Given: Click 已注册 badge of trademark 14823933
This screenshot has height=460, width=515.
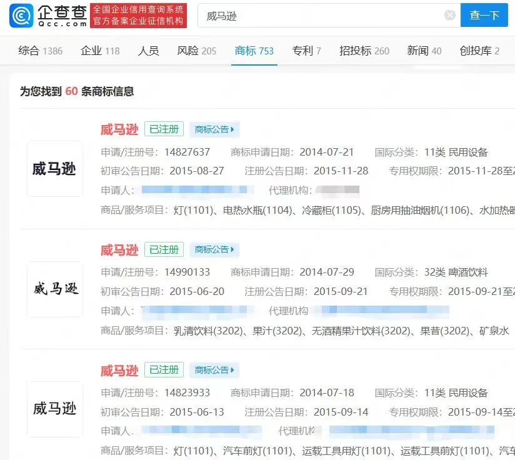Looking at the screenshot, I should tap(164, 370).
